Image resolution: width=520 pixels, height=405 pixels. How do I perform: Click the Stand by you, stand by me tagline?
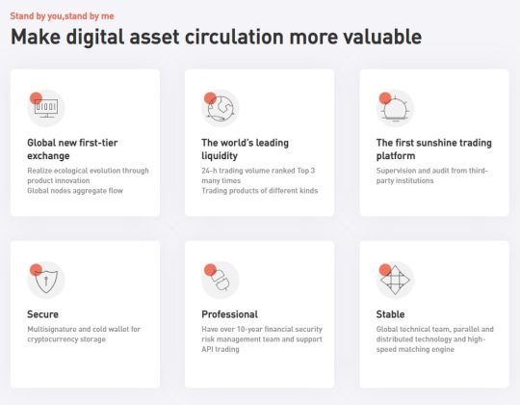pyautogui.click(x=62, y=16)
